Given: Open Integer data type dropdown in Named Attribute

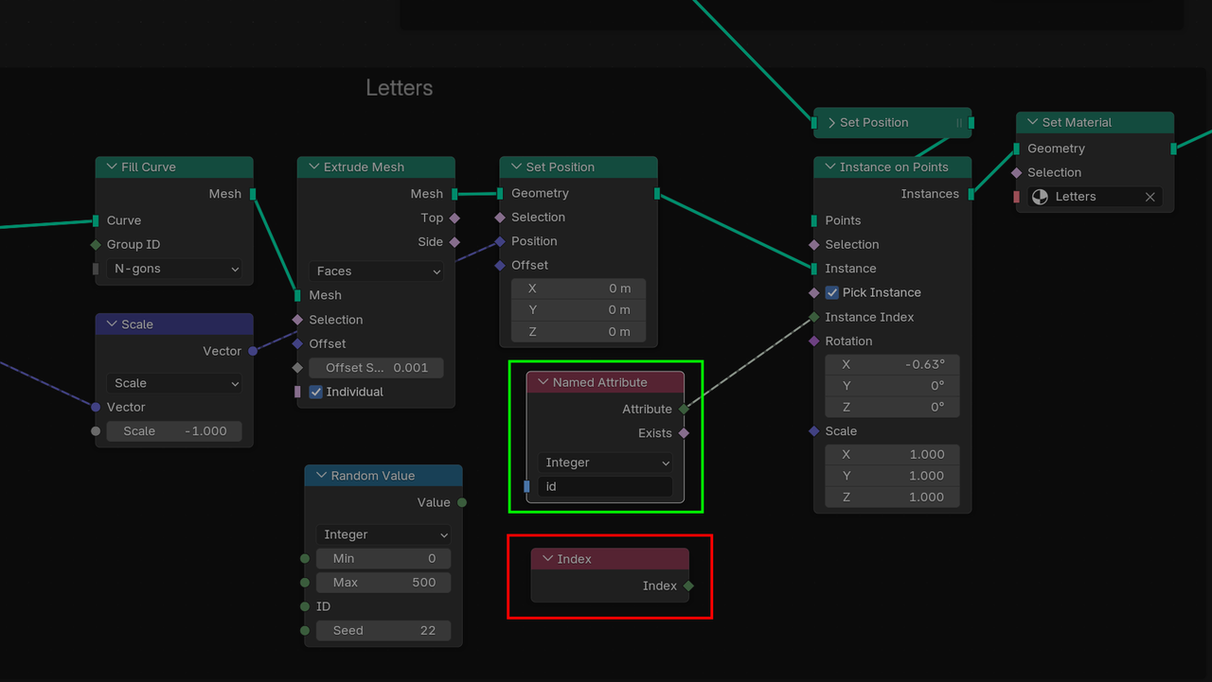Looking at the screenshot, I should pos(605,463).
